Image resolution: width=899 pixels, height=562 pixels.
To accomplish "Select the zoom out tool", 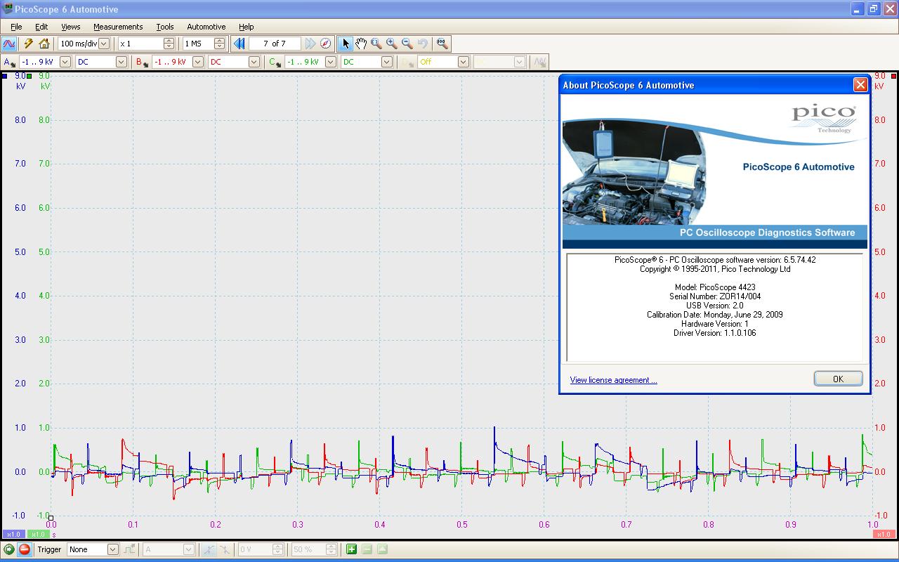I will pos(407,44).
